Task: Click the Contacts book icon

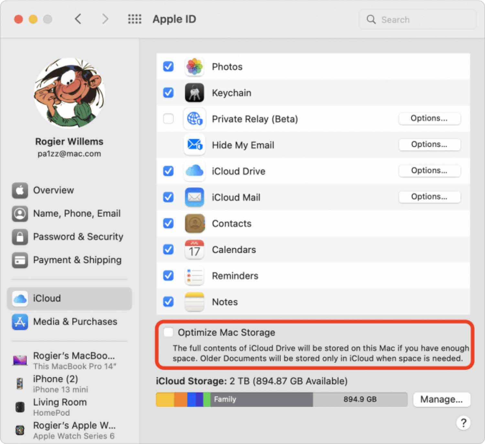Action: [194, 223]
